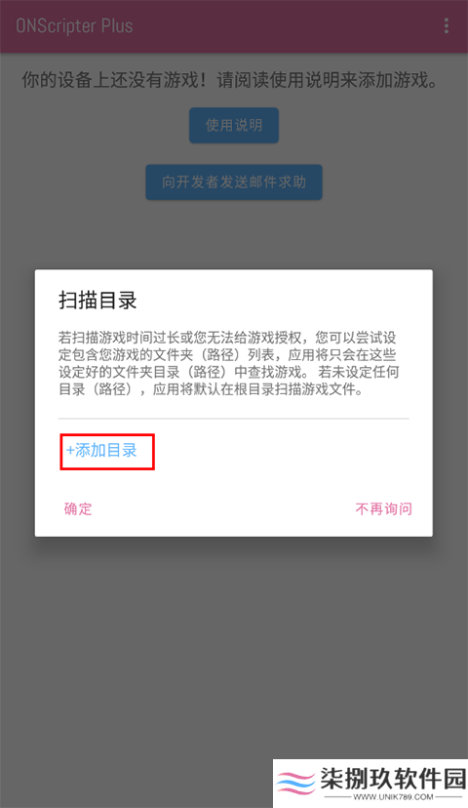Click the divider line inside the dialog
The height and width of the screenshot is (808, 468).
click(234, 419)
